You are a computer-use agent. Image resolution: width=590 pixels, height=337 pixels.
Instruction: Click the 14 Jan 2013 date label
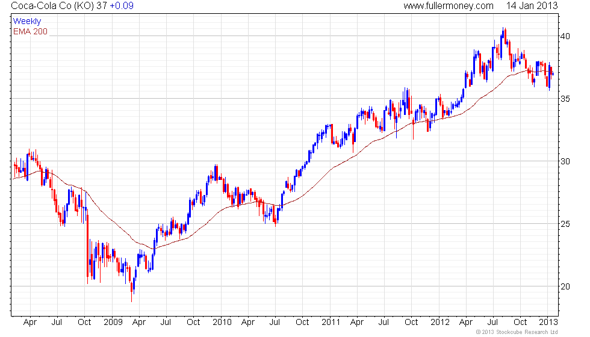pyautogui.click(x=532, y=5)
